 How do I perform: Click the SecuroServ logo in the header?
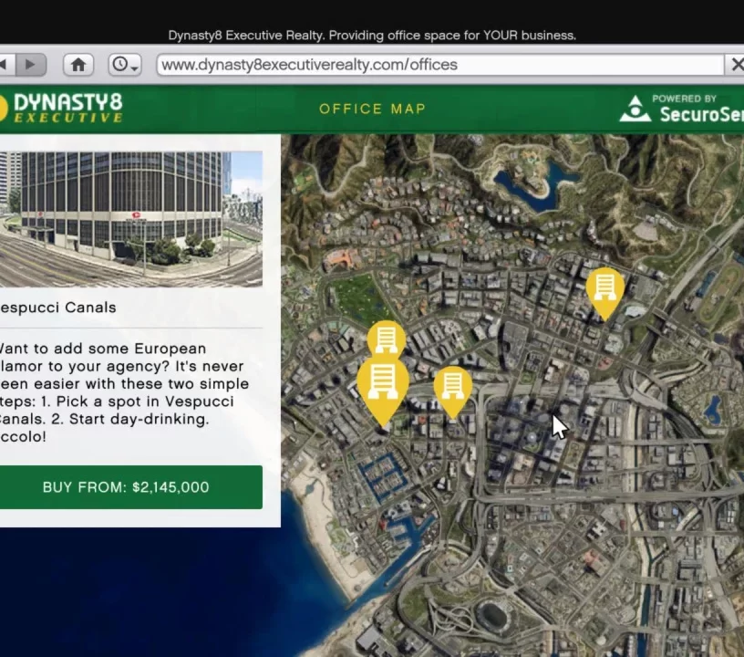pos(681,109)
